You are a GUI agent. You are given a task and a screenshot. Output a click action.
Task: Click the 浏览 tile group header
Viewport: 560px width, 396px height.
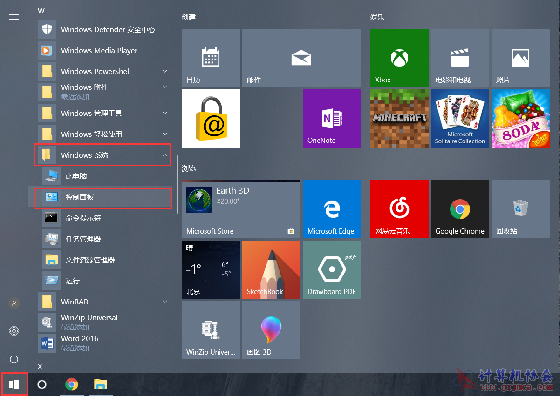click(x=189, y=168)
